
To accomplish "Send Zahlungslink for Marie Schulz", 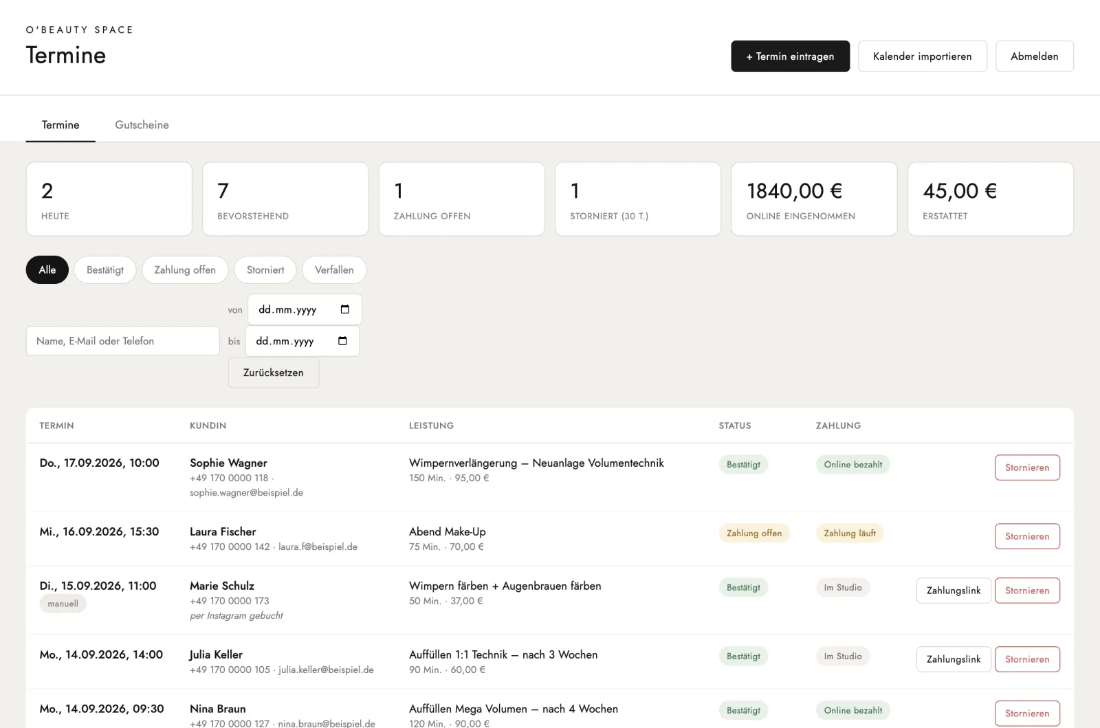I will [x=954, y=591].
